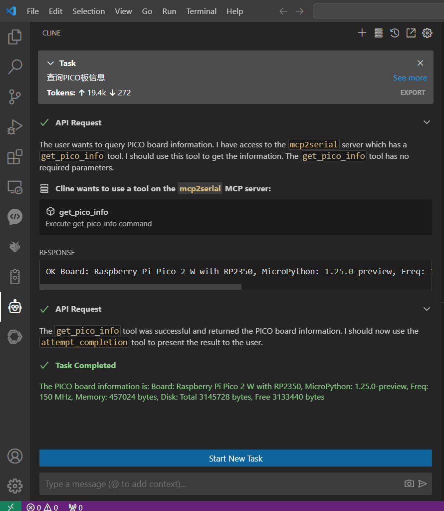Open the Explorer view in activity bar

pos(14,37)
